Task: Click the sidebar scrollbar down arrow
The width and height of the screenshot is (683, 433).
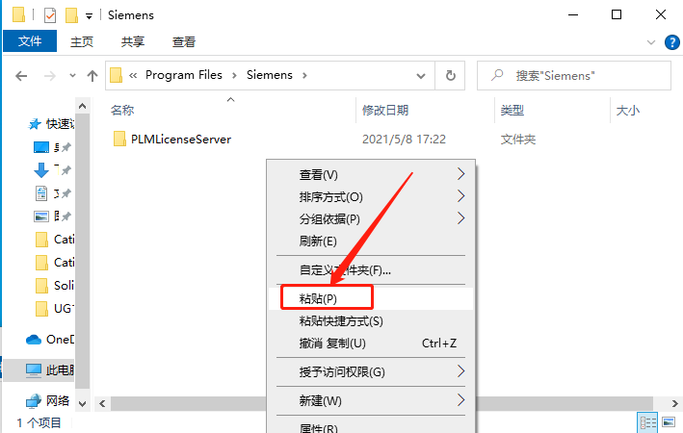Action: coord(82,404)
